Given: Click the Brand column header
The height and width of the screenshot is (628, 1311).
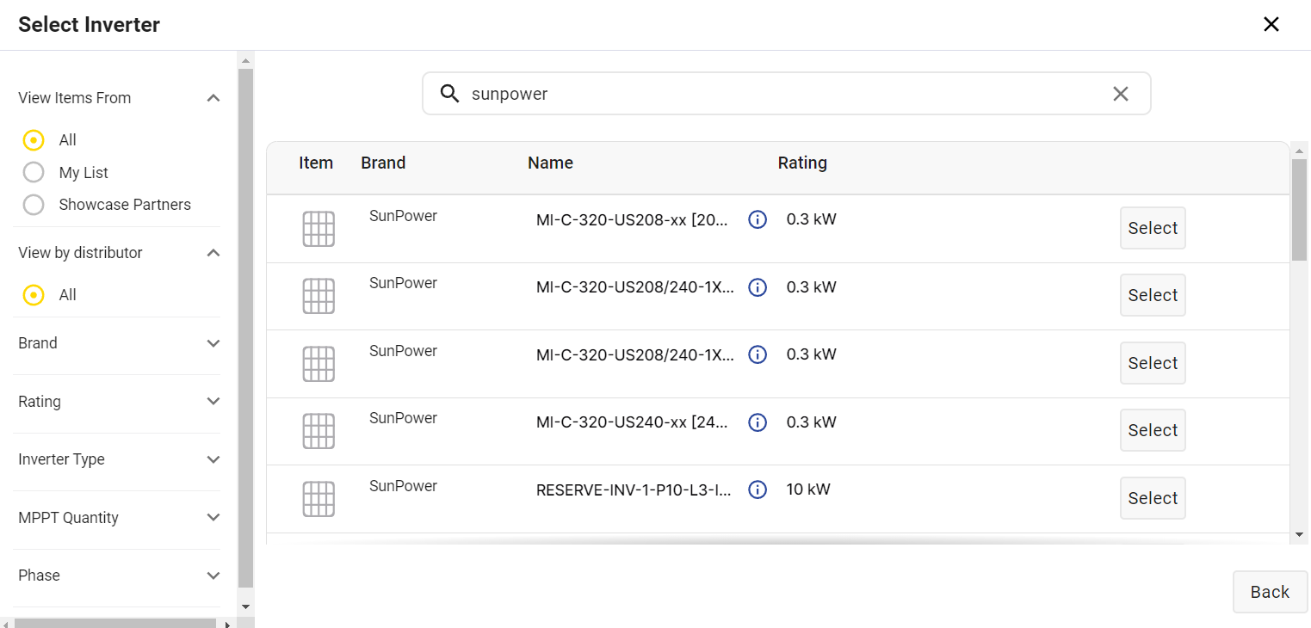Looking at the screenshot, I should tap(383, 163).
